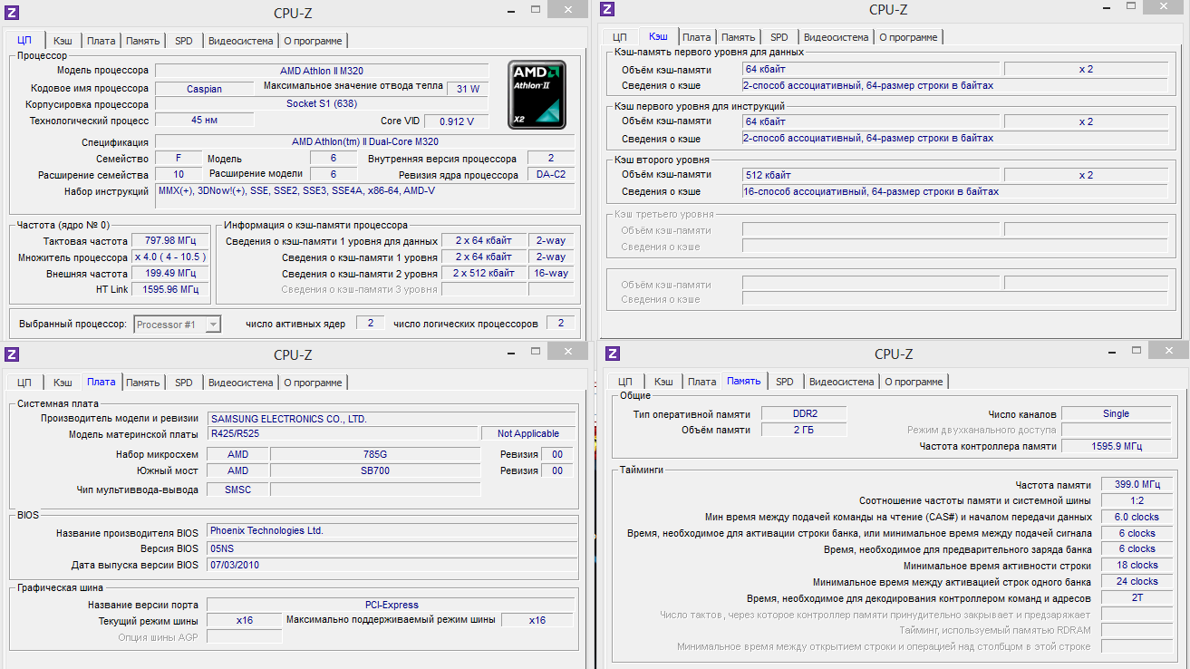
Task: Click the CPU-Z icon in the top-left window
Action: tap(12, 11)
